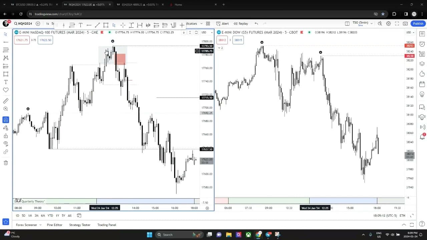Open the link drawings tool in left sidebar
Viewport: 427px width, 240px height.
6,152
